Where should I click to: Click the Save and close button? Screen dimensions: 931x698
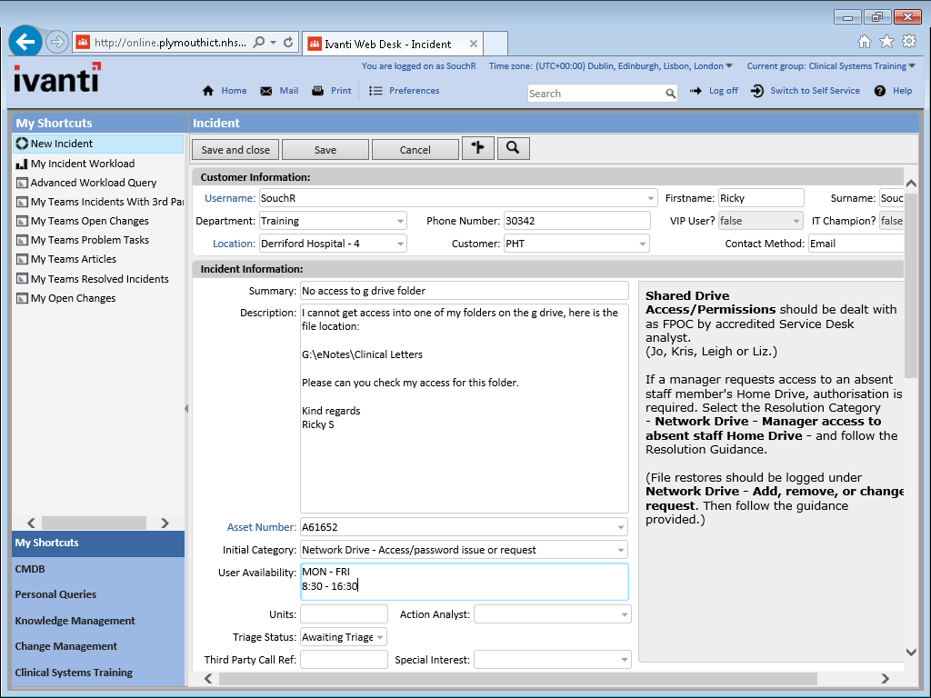point(235,150)
